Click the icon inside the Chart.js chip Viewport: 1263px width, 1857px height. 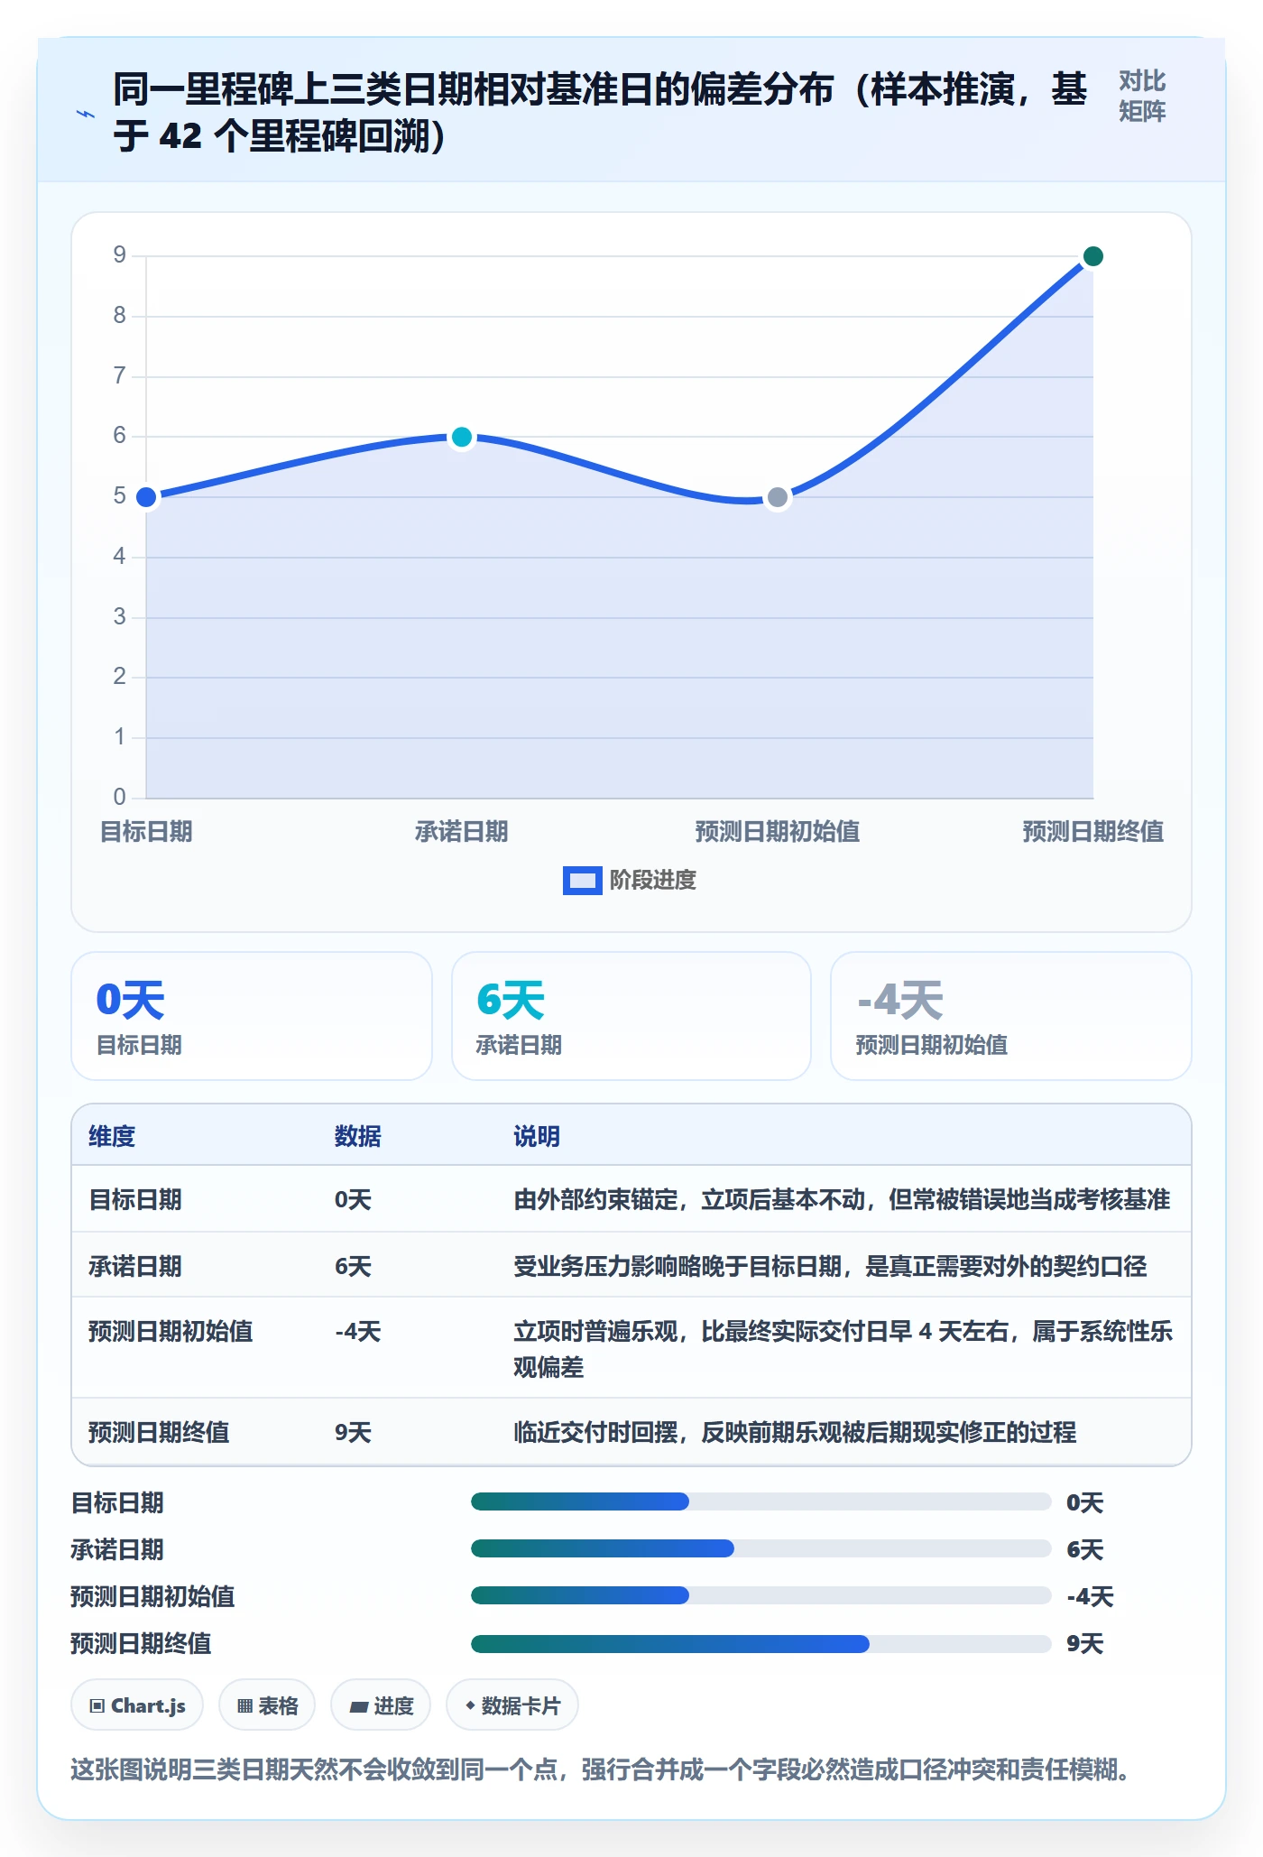97,1705
